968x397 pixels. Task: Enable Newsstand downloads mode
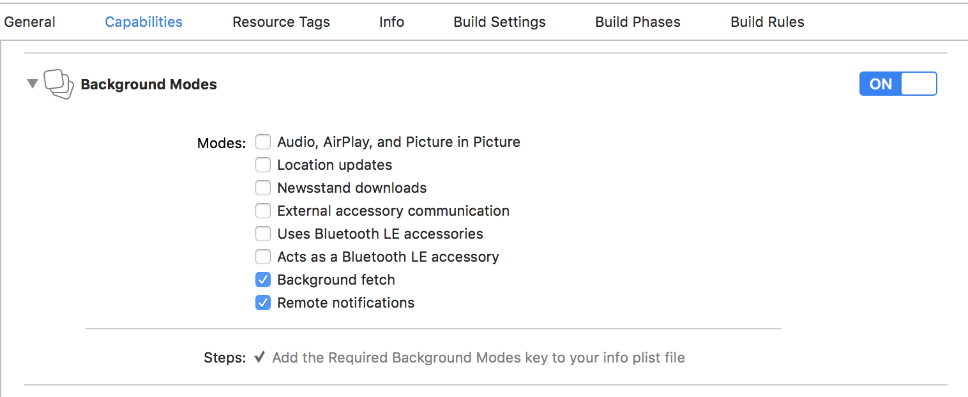(x=263, y=188)
